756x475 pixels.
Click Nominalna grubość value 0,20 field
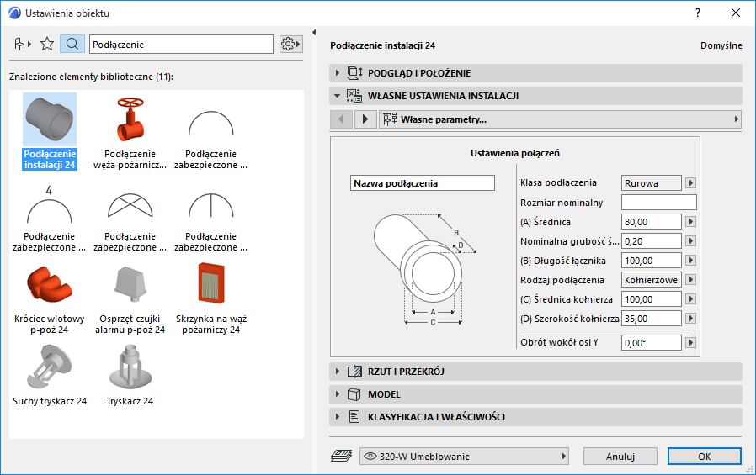click(x=652, y=241)
